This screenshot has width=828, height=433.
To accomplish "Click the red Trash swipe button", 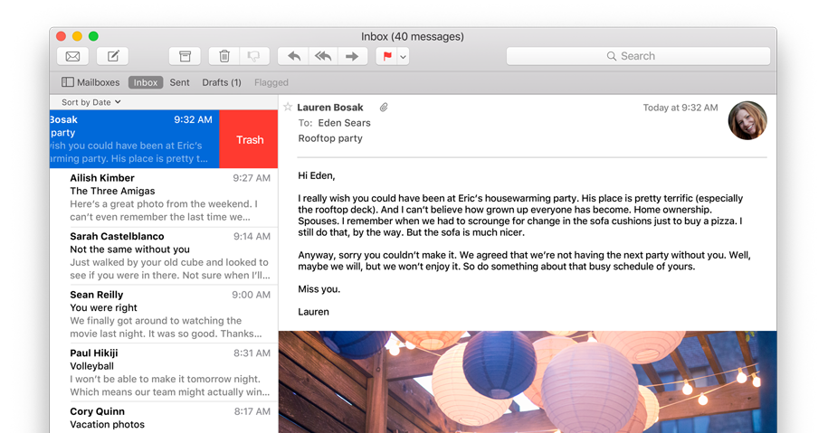I will 249,139.
